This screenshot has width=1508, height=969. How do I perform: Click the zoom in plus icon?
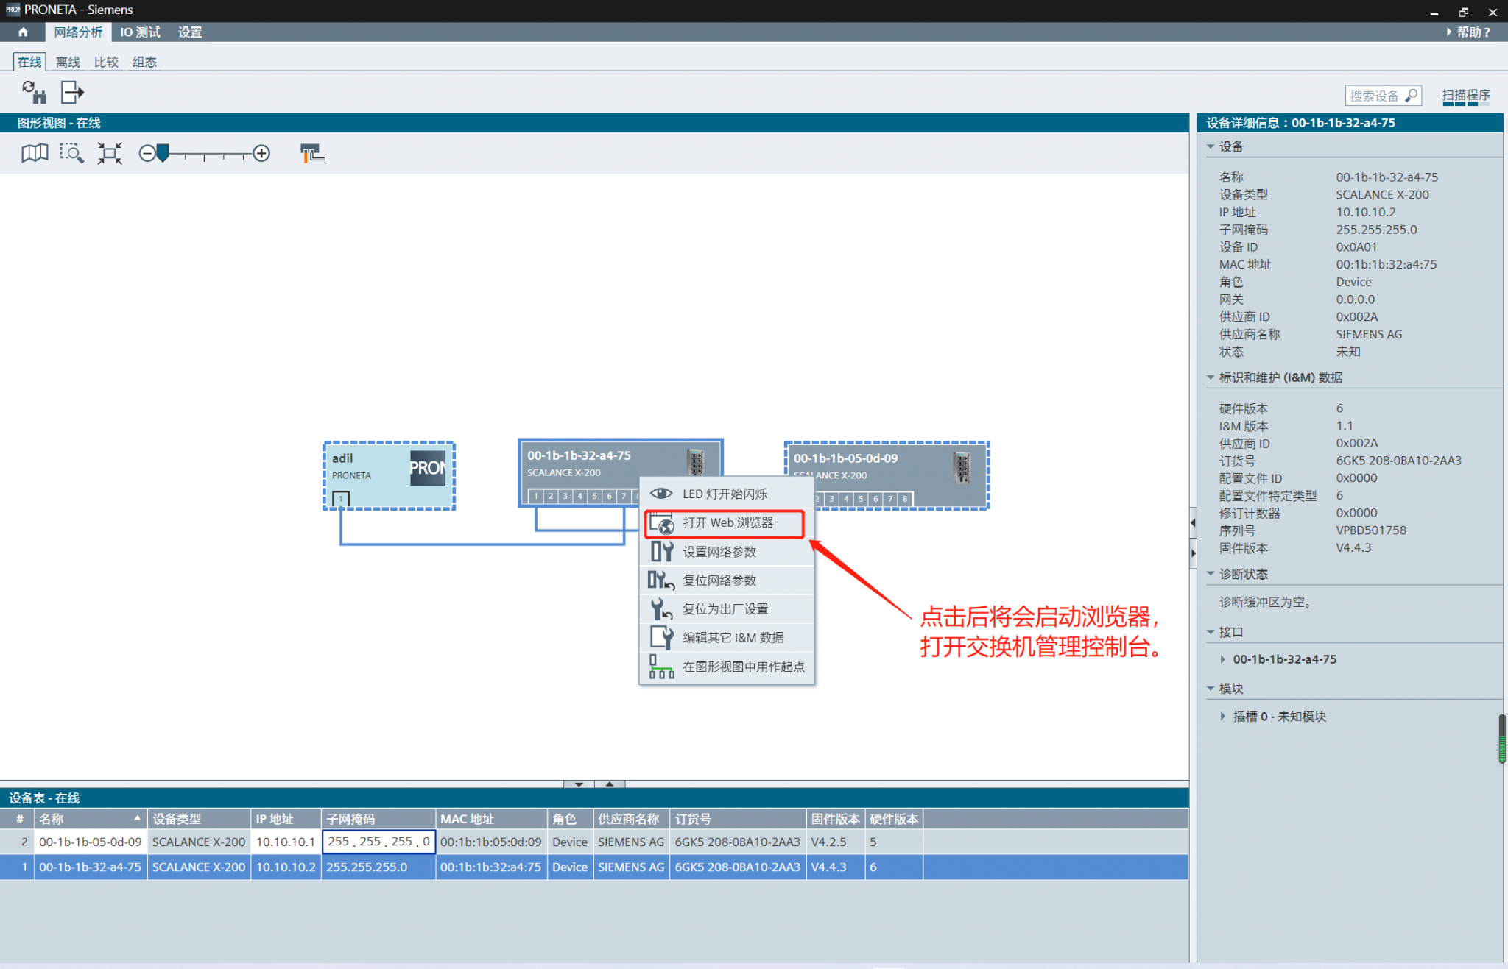[x=261, y=153]
